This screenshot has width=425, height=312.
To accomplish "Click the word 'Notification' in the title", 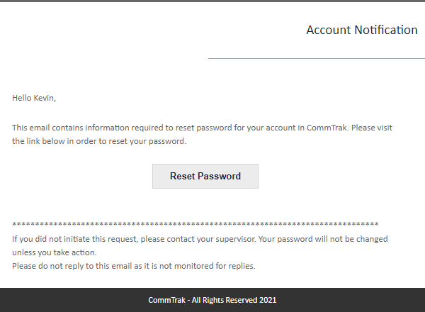I will (386, 30).
